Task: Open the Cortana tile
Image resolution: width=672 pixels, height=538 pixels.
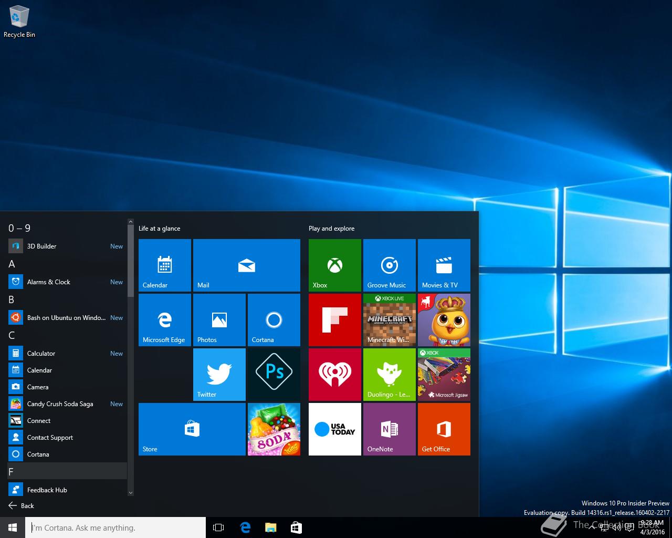Action: coord(274,320)
